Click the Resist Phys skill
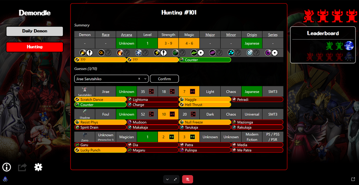The image size is (359, 185). [100, 122]
